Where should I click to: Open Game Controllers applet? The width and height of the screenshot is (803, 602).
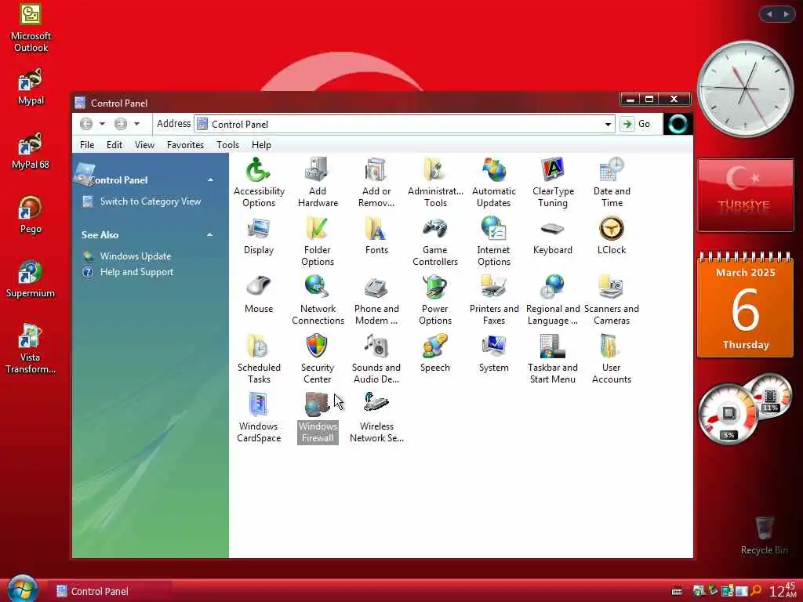(x=435, y=241)
